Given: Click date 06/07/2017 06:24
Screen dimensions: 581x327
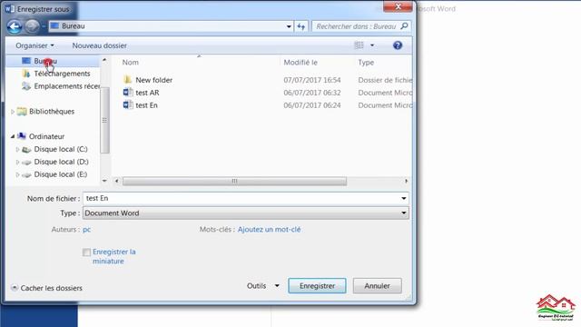Looking at the screenshot, I should (x=312, y=105).
